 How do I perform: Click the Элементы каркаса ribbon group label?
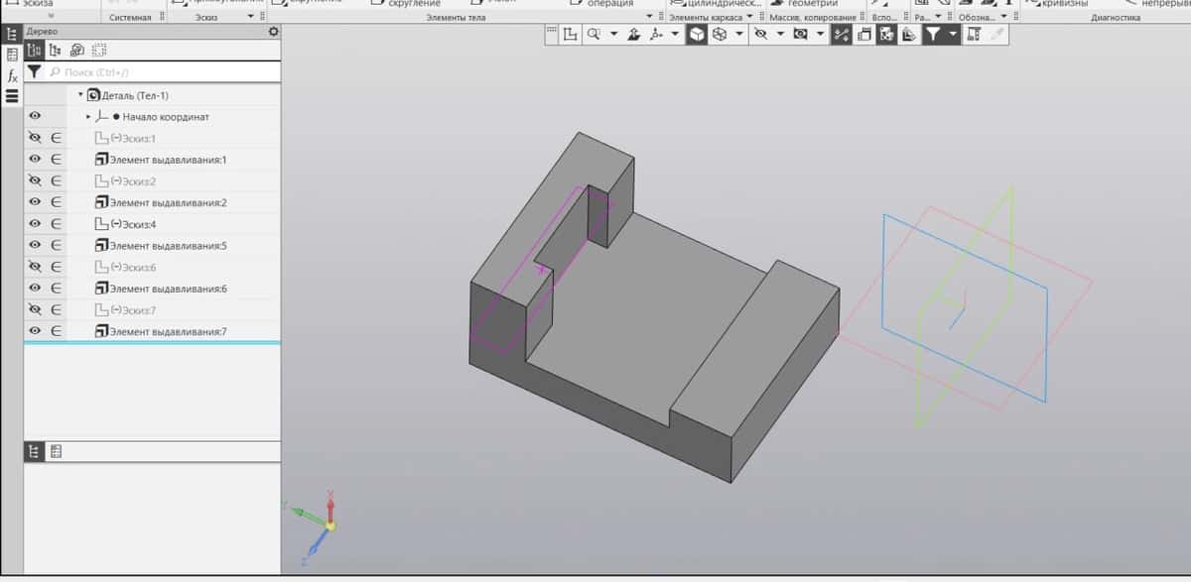pos(706,18)
